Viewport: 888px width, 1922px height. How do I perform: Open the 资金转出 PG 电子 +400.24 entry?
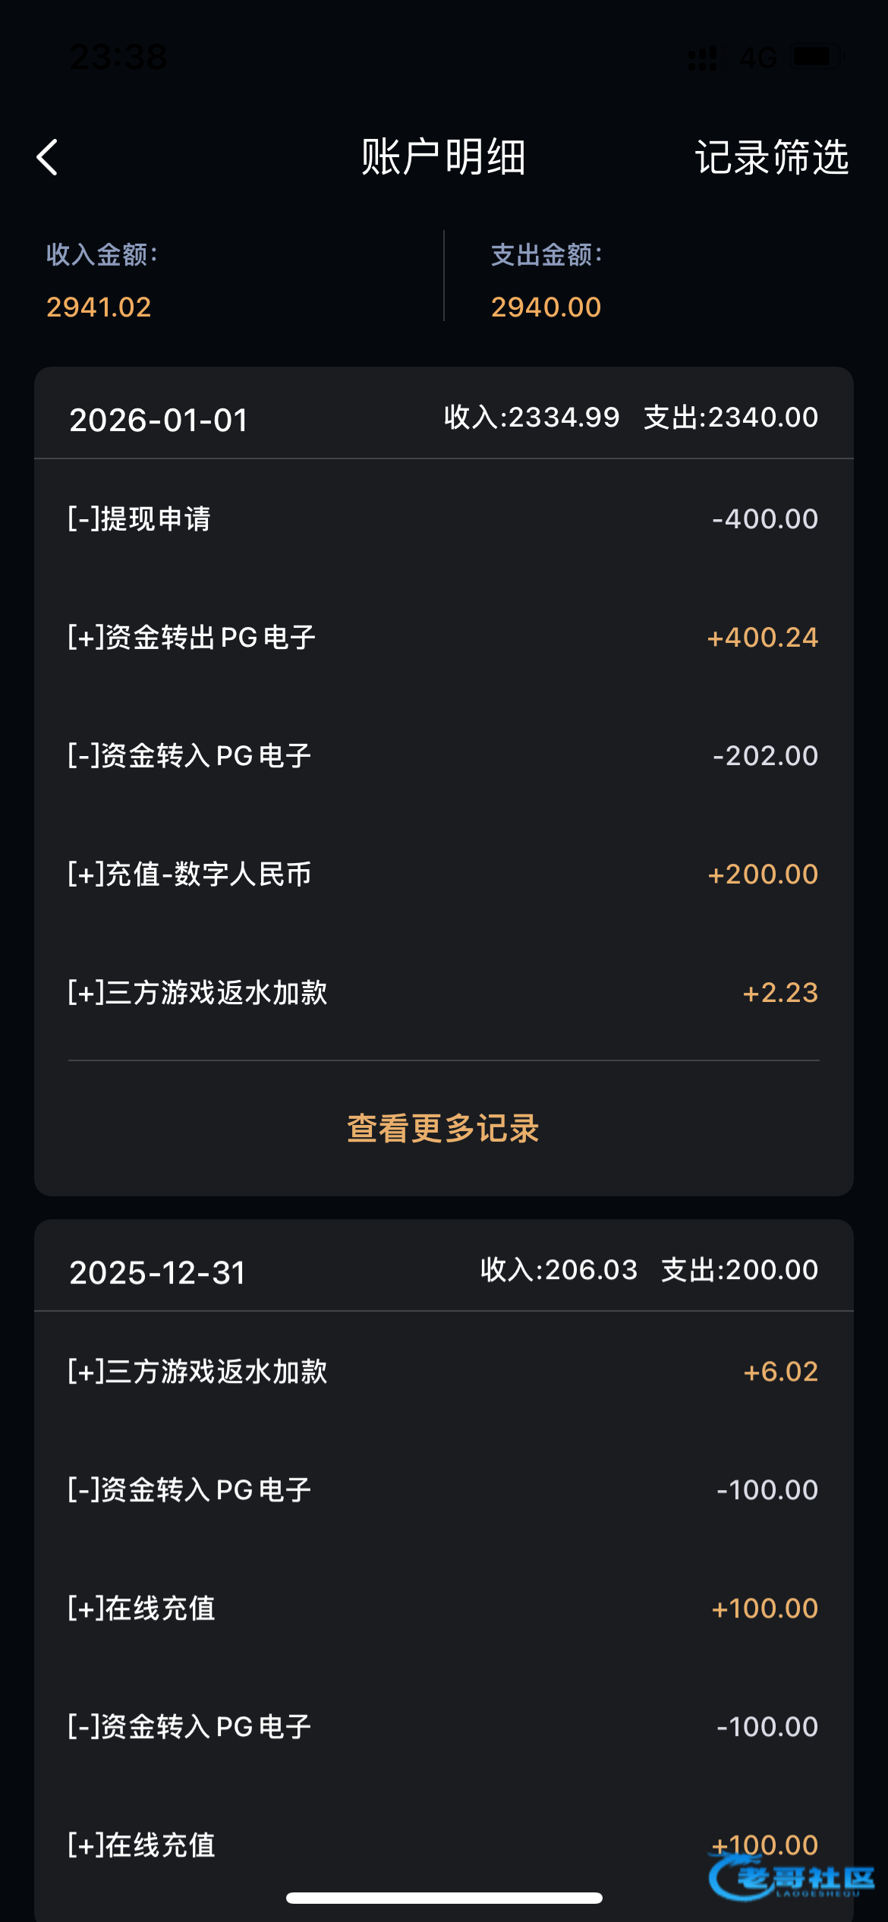[x=443, y=637]
